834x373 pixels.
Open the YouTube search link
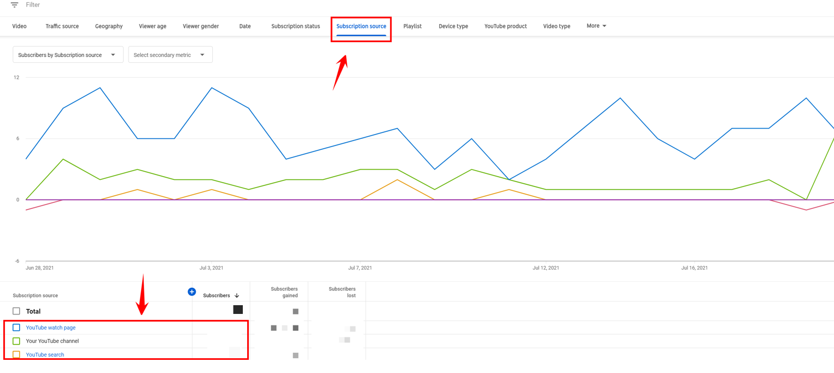click(45, 354)
